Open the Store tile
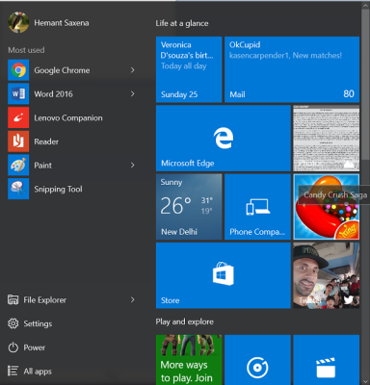370x385 pixels. click(224, 275)
